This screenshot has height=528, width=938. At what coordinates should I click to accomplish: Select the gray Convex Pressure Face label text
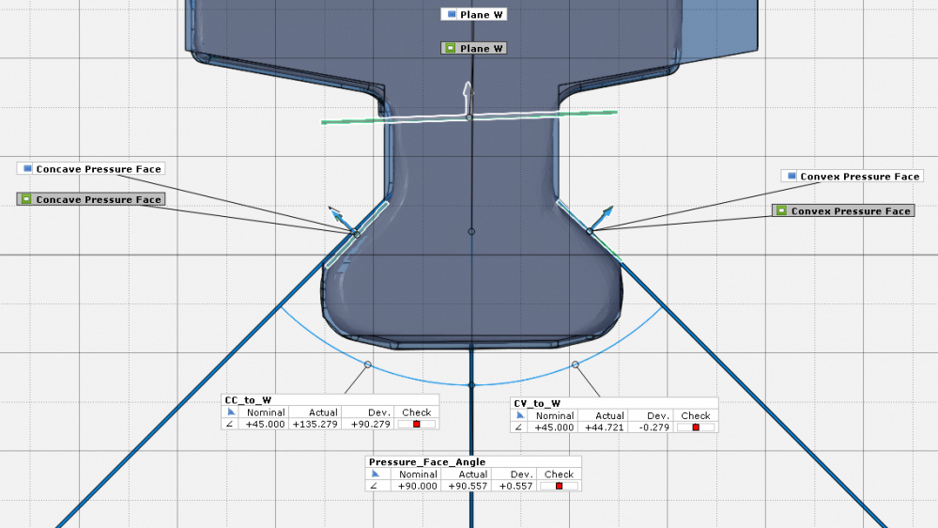click(x=851, y=211)
